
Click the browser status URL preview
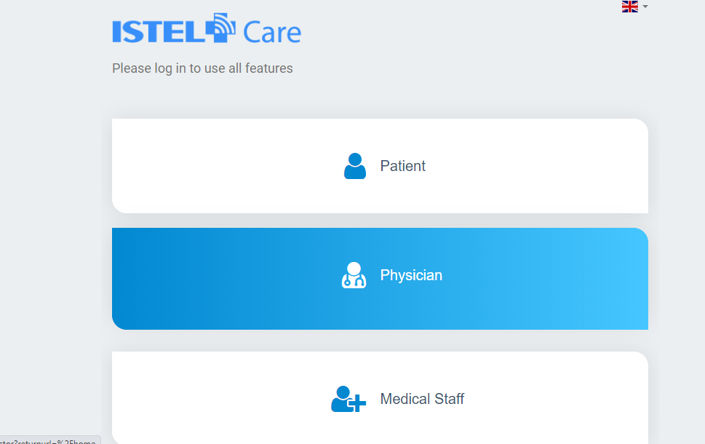coord(50,440)
